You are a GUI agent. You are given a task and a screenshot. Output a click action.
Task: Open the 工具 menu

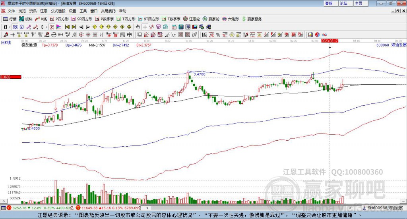[83, 11]
